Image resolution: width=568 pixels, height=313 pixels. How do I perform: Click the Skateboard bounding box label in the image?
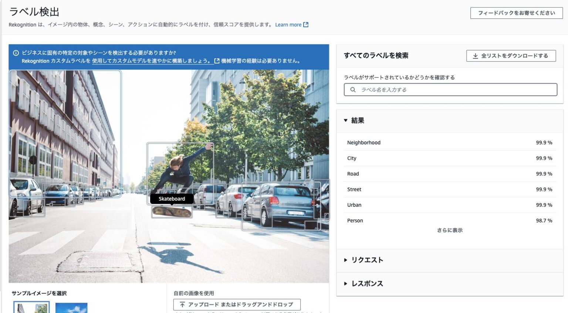coord(172,199)
